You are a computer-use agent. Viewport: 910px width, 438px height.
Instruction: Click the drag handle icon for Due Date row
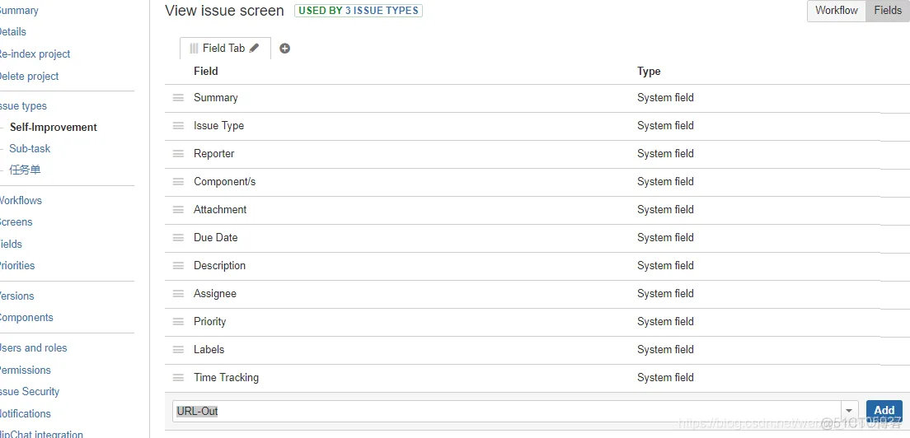pyautogui.click(x=178, y=238)
